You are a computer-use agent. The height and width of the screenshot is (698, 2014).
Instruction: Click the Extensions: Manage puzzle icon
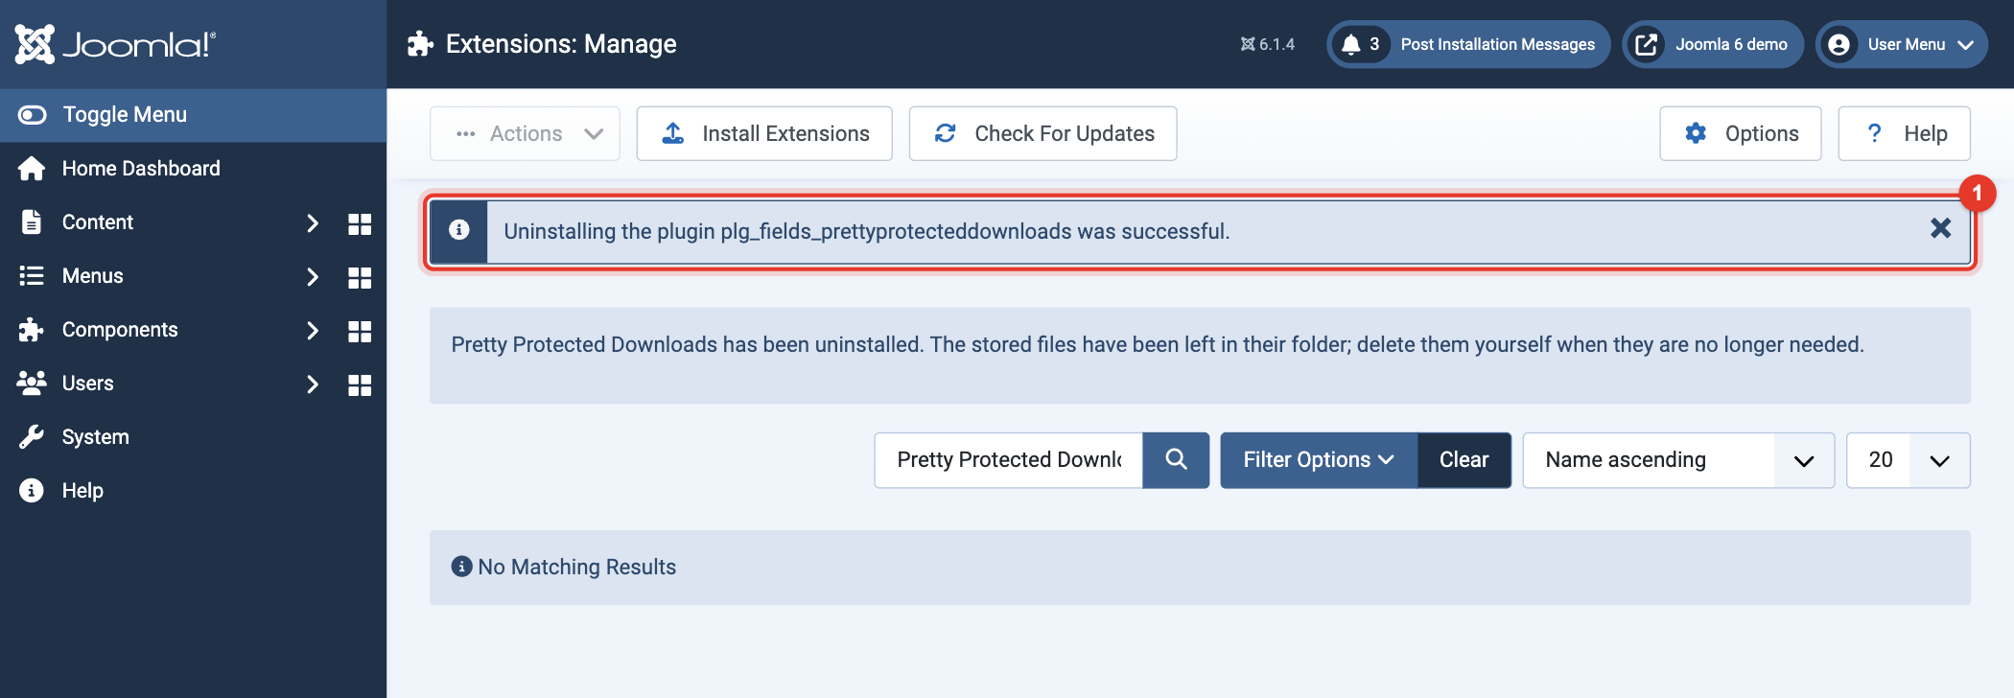[420, 44]
